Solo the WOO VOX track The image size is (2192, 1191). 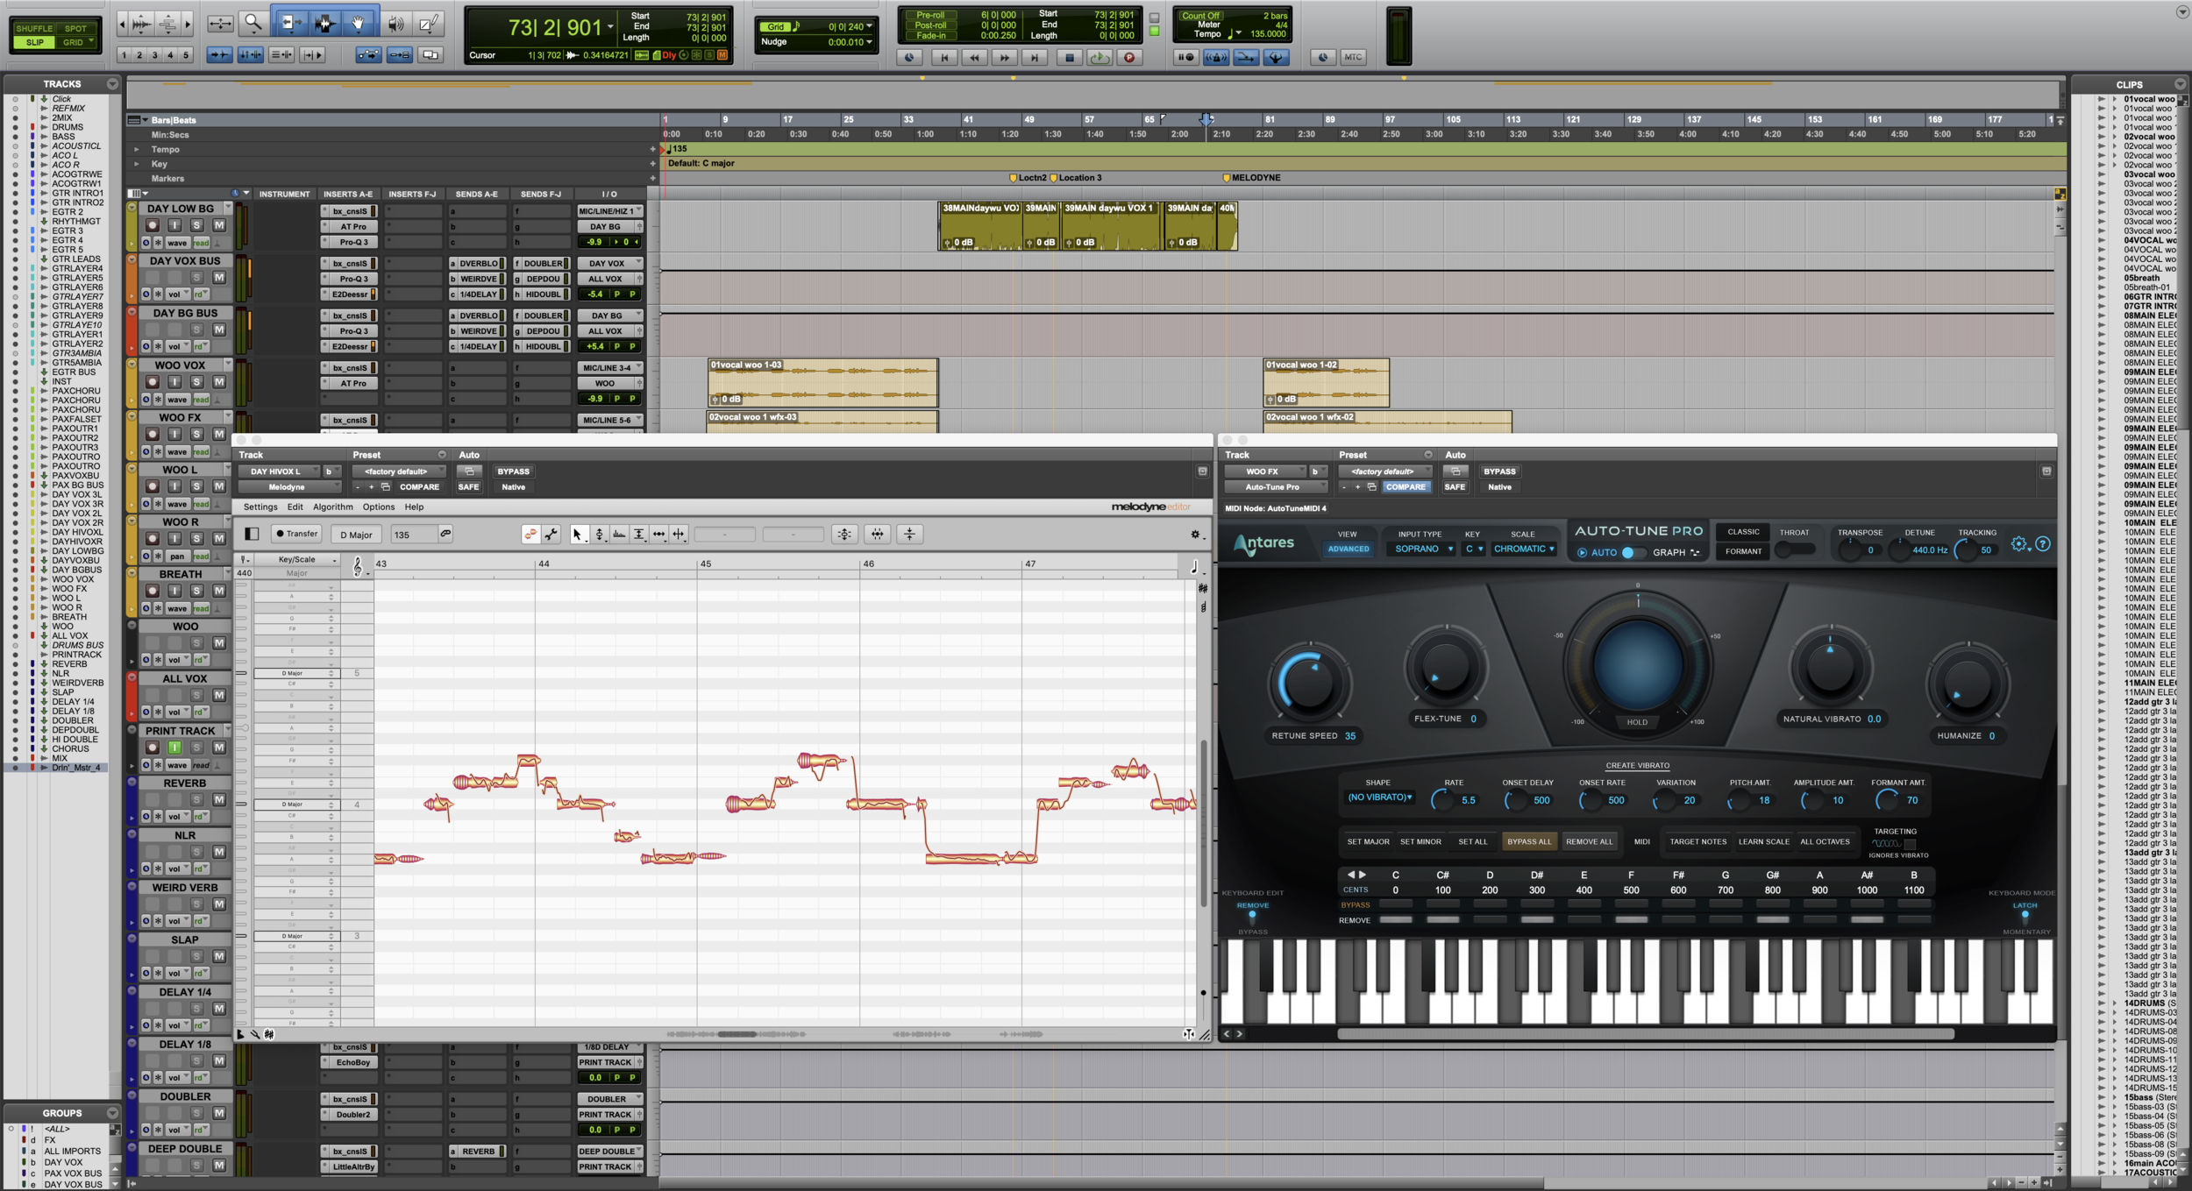pyautogui.click(x=197, y=382)
